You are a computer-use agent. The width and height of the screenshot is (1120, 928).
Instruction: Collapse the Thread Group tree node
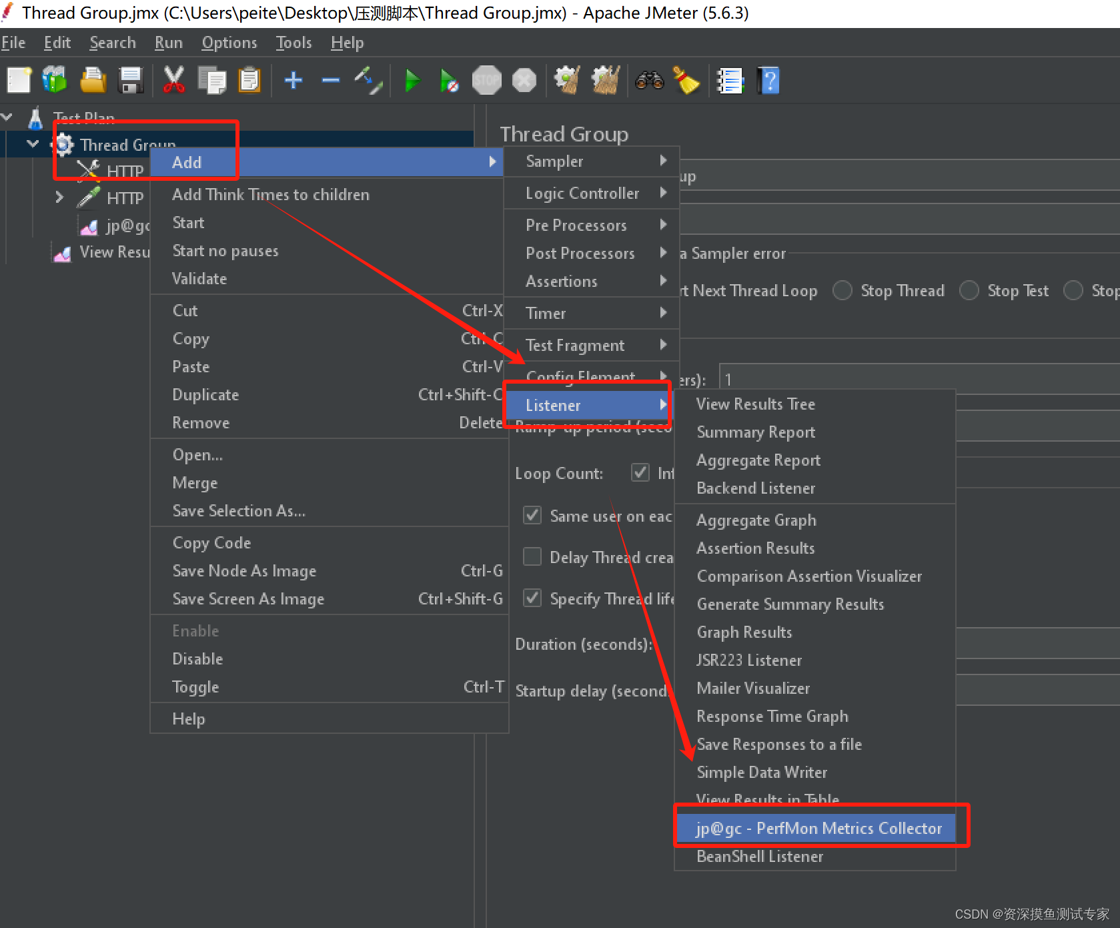point(33,143)
